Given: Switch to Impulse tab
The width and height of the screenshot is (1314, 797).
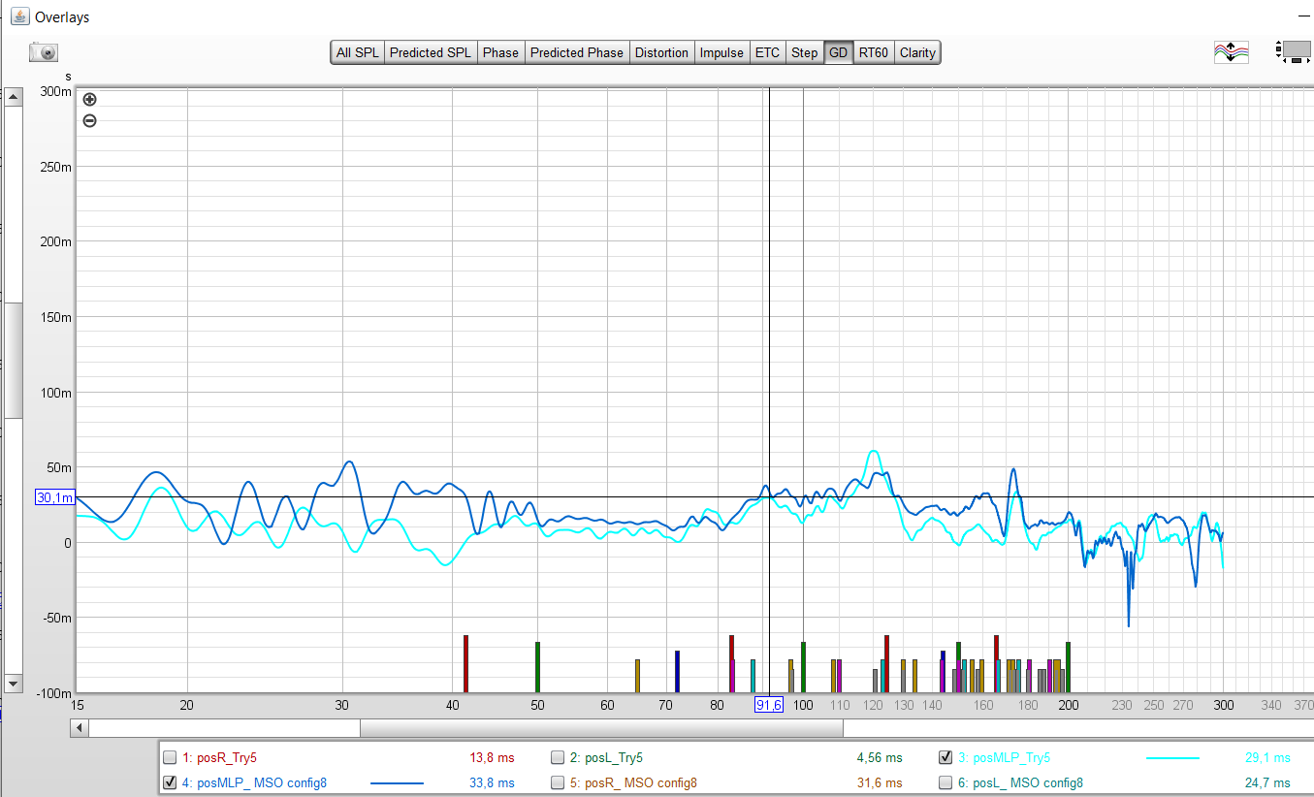Looking at the screenshot, I should coord(721,52).
